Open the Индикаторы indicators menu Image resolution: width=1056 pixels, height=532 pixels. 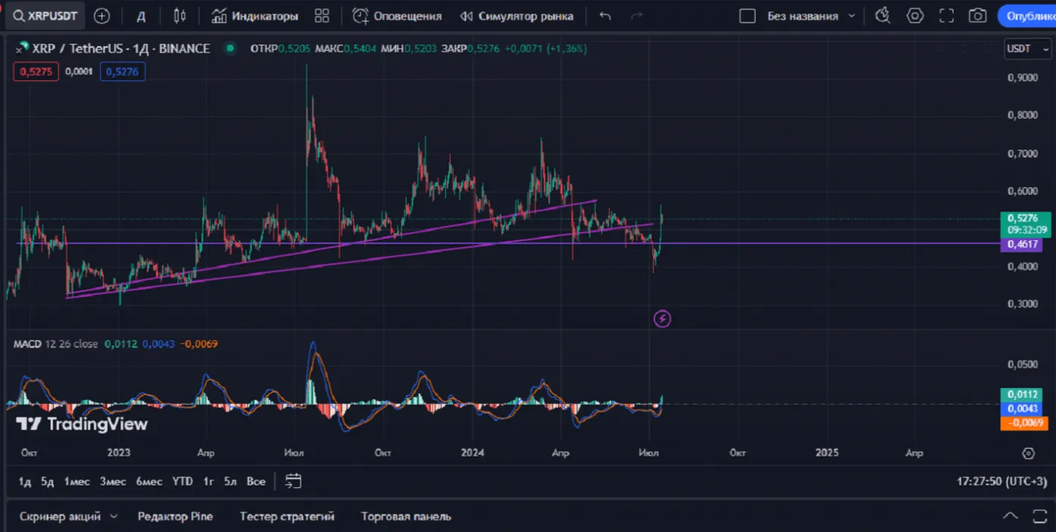(x=255, y=16)
